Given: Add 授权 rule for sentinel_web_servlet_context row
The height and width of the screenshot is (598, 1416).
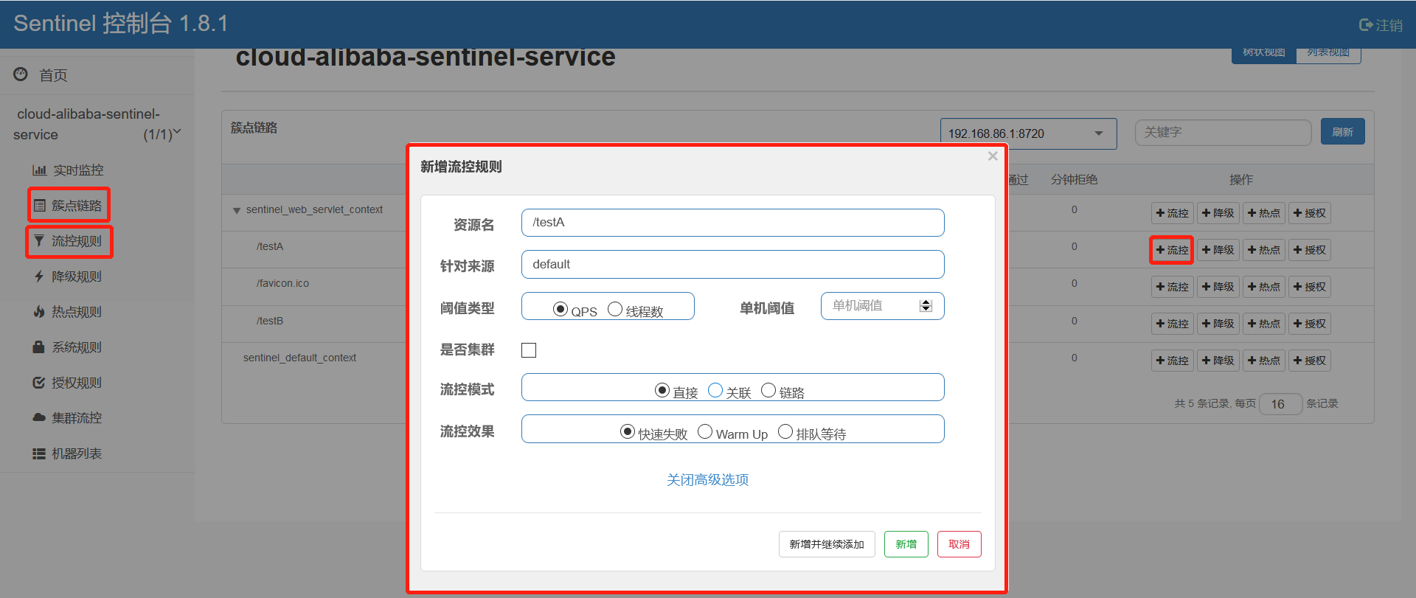Looking at the screenshot, I should (x=1309, y=213).
